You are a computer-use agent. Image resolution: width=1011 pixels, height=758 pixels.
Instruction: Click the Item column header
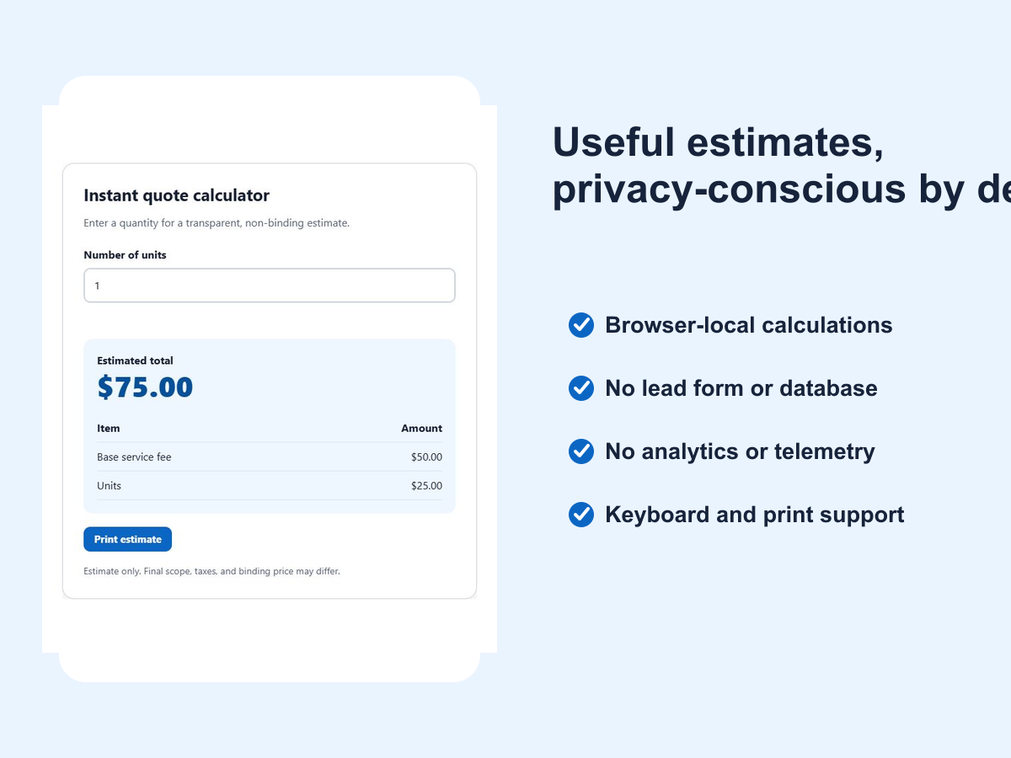tap(109, 429)
